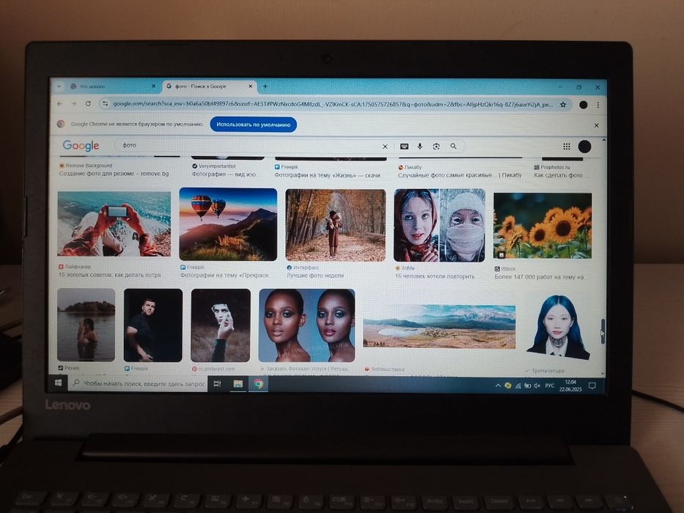Screen dimensions: 684x513
Task: Open 'Лучшие фото недели' Интерфакс caption
Action: click(x=315, y=276)
